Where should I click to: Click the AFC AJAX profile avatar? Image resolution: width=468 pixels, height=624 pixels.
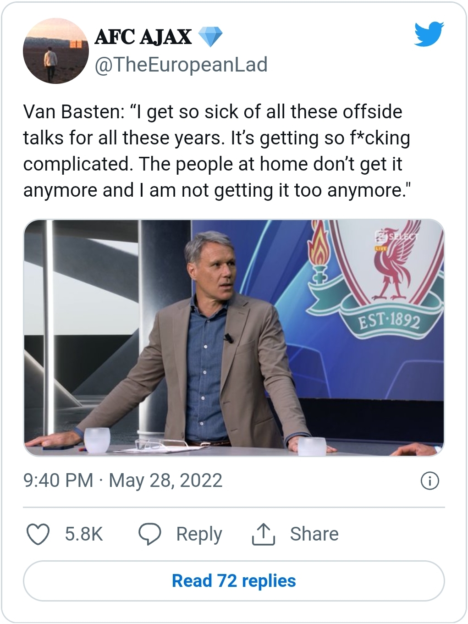click(56, 51)
